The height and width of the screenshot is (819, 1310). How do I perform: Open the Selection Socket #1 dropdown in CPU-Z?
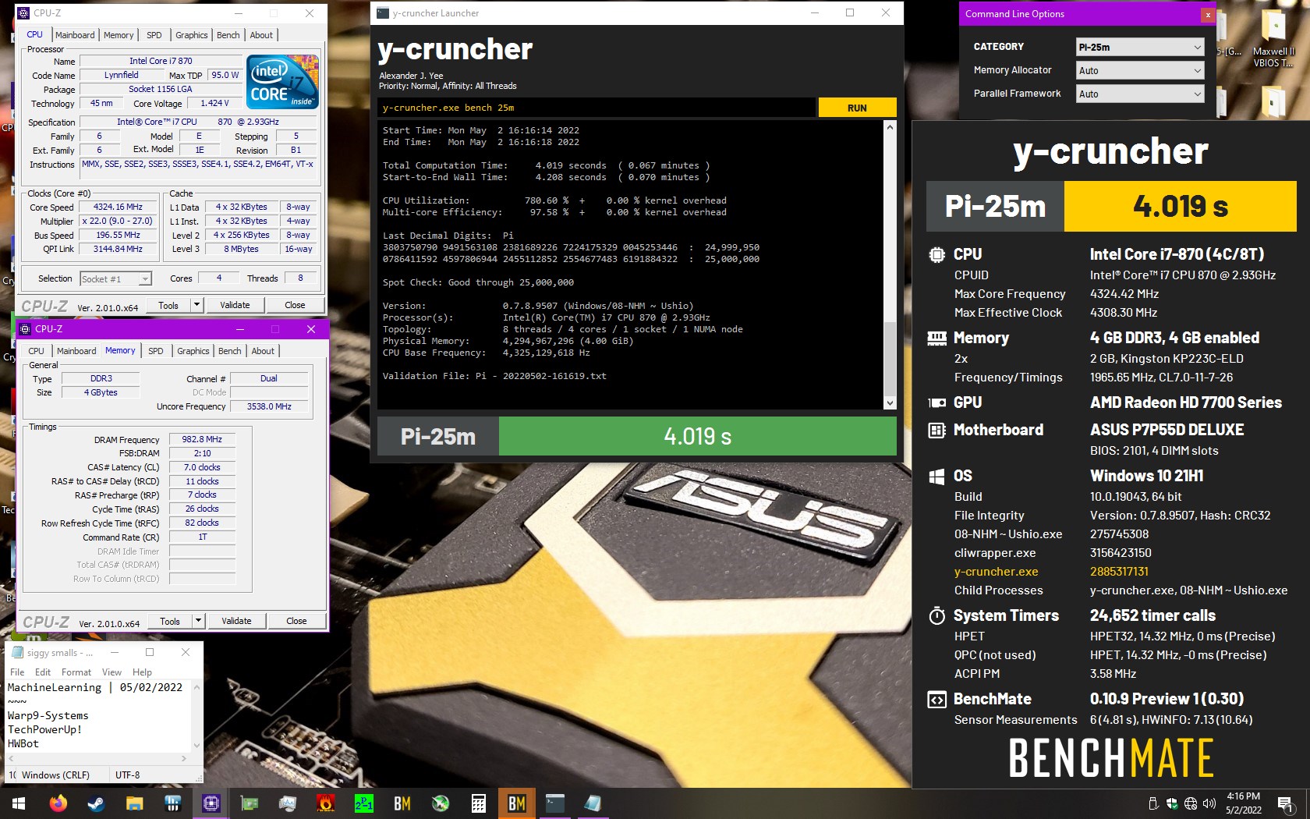[115, 278]
